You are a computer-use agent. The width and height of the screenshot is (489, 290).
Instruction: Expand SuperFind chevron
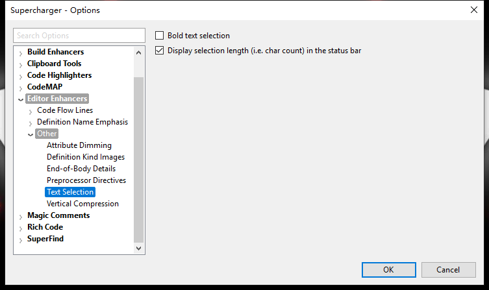pyautogui.click(x=21, y=240)
